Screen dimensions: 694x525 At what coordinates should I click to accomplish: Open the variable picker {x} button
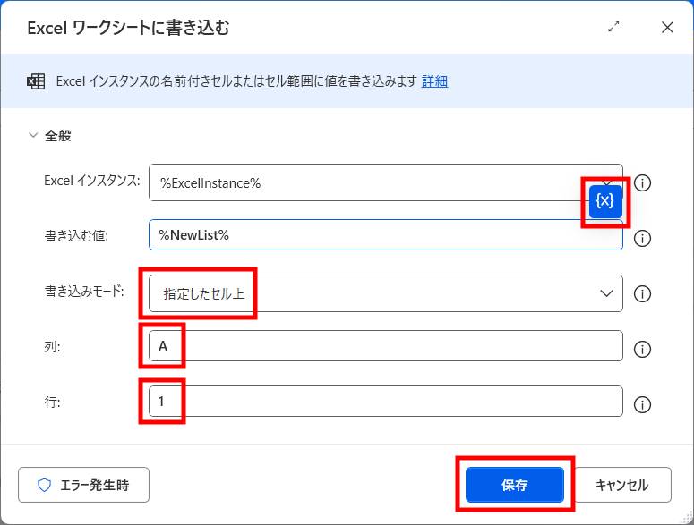[605, 201]
